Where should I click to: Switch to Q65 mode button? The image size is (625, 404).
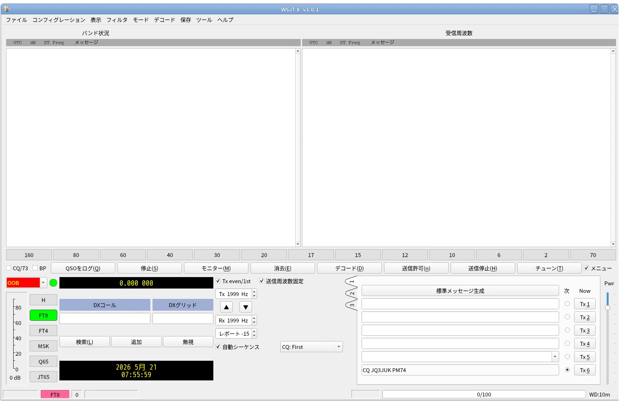[x=43, y=361]
